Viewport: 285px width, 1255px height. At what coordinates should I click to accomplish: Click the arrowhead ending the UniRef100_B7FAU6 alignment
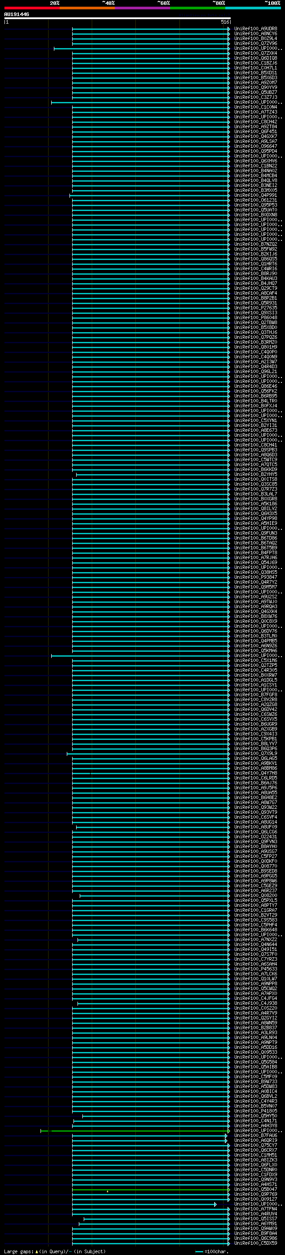tap(226, 1136)
